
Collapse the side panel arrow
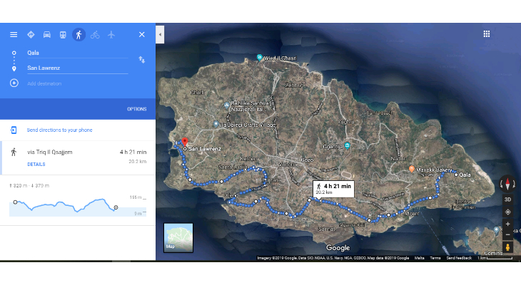160,34
